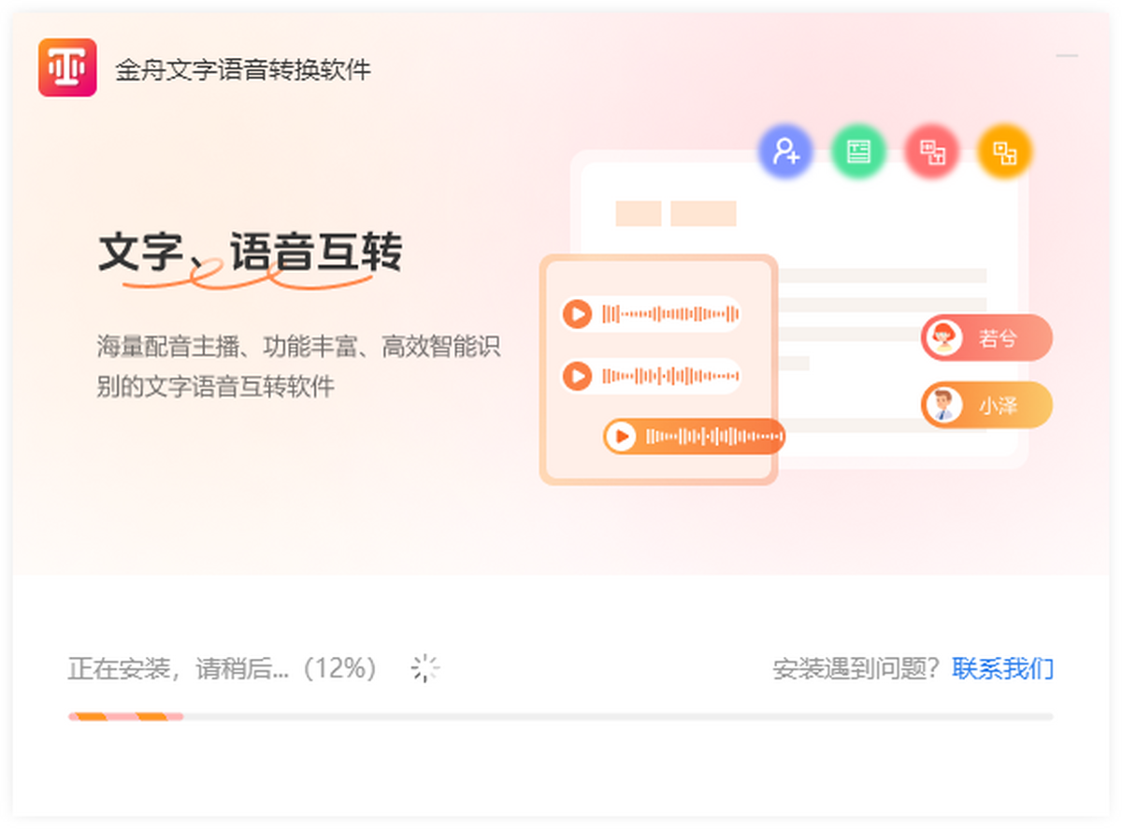Image resolution: width=1122 pixels, height=829 pixels.
Task: Click the audio clips panel illustration
Action: (x=659, y=370)
